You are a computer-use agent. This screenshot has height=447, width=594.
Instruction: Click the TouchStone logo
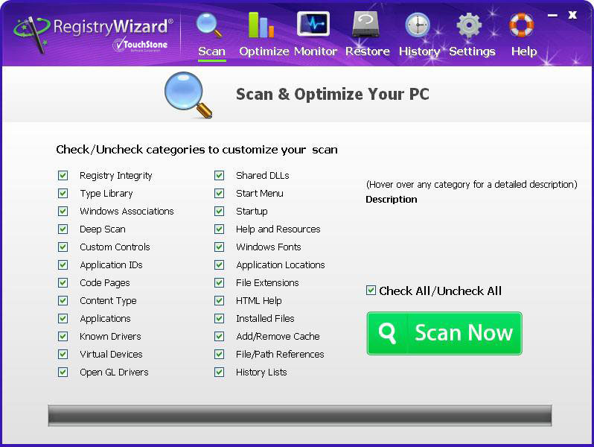click(140, 45)
